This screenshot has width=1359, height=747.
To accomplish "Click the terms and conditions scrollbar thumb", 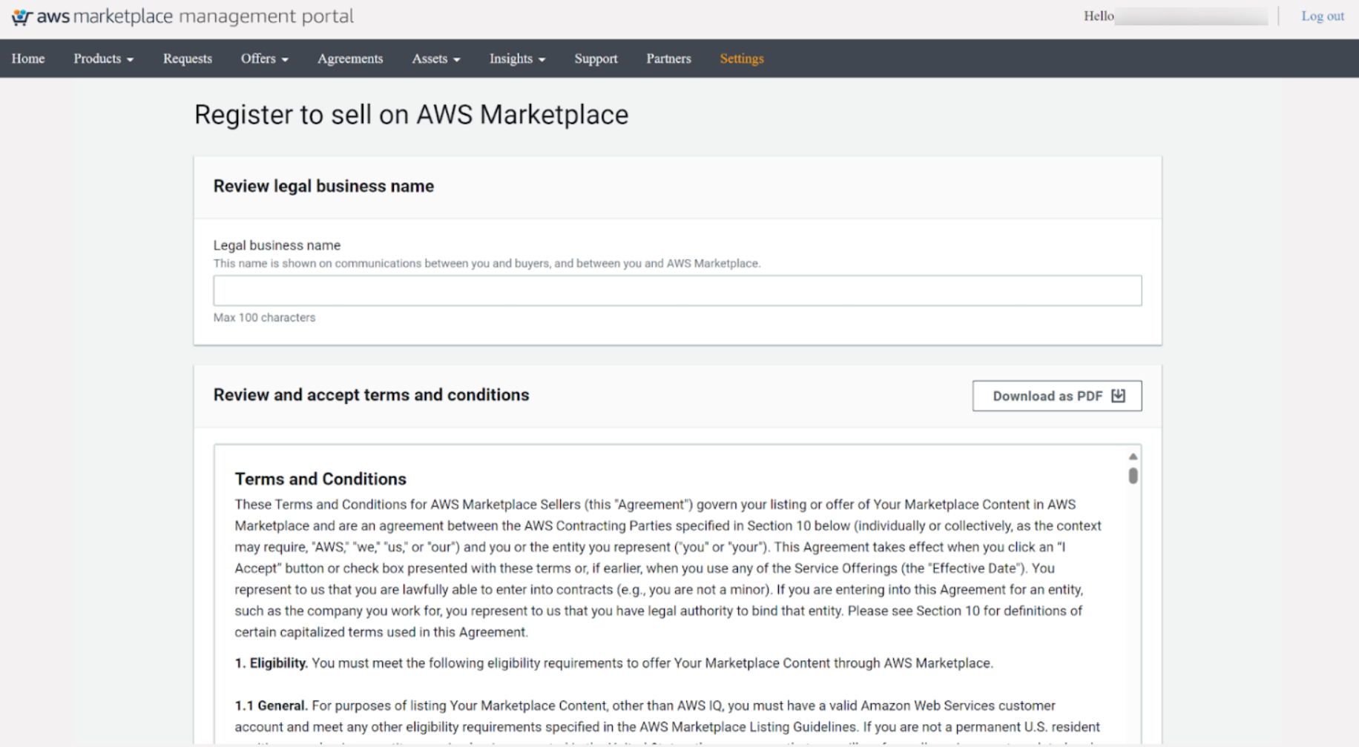I will tap(1133, 475).
